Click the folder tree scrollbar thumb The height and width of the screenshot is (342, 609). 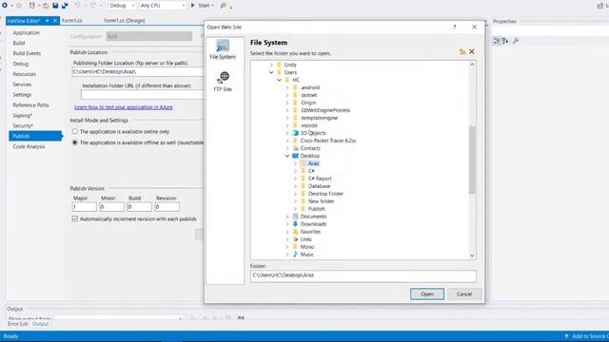pos(472,160)
